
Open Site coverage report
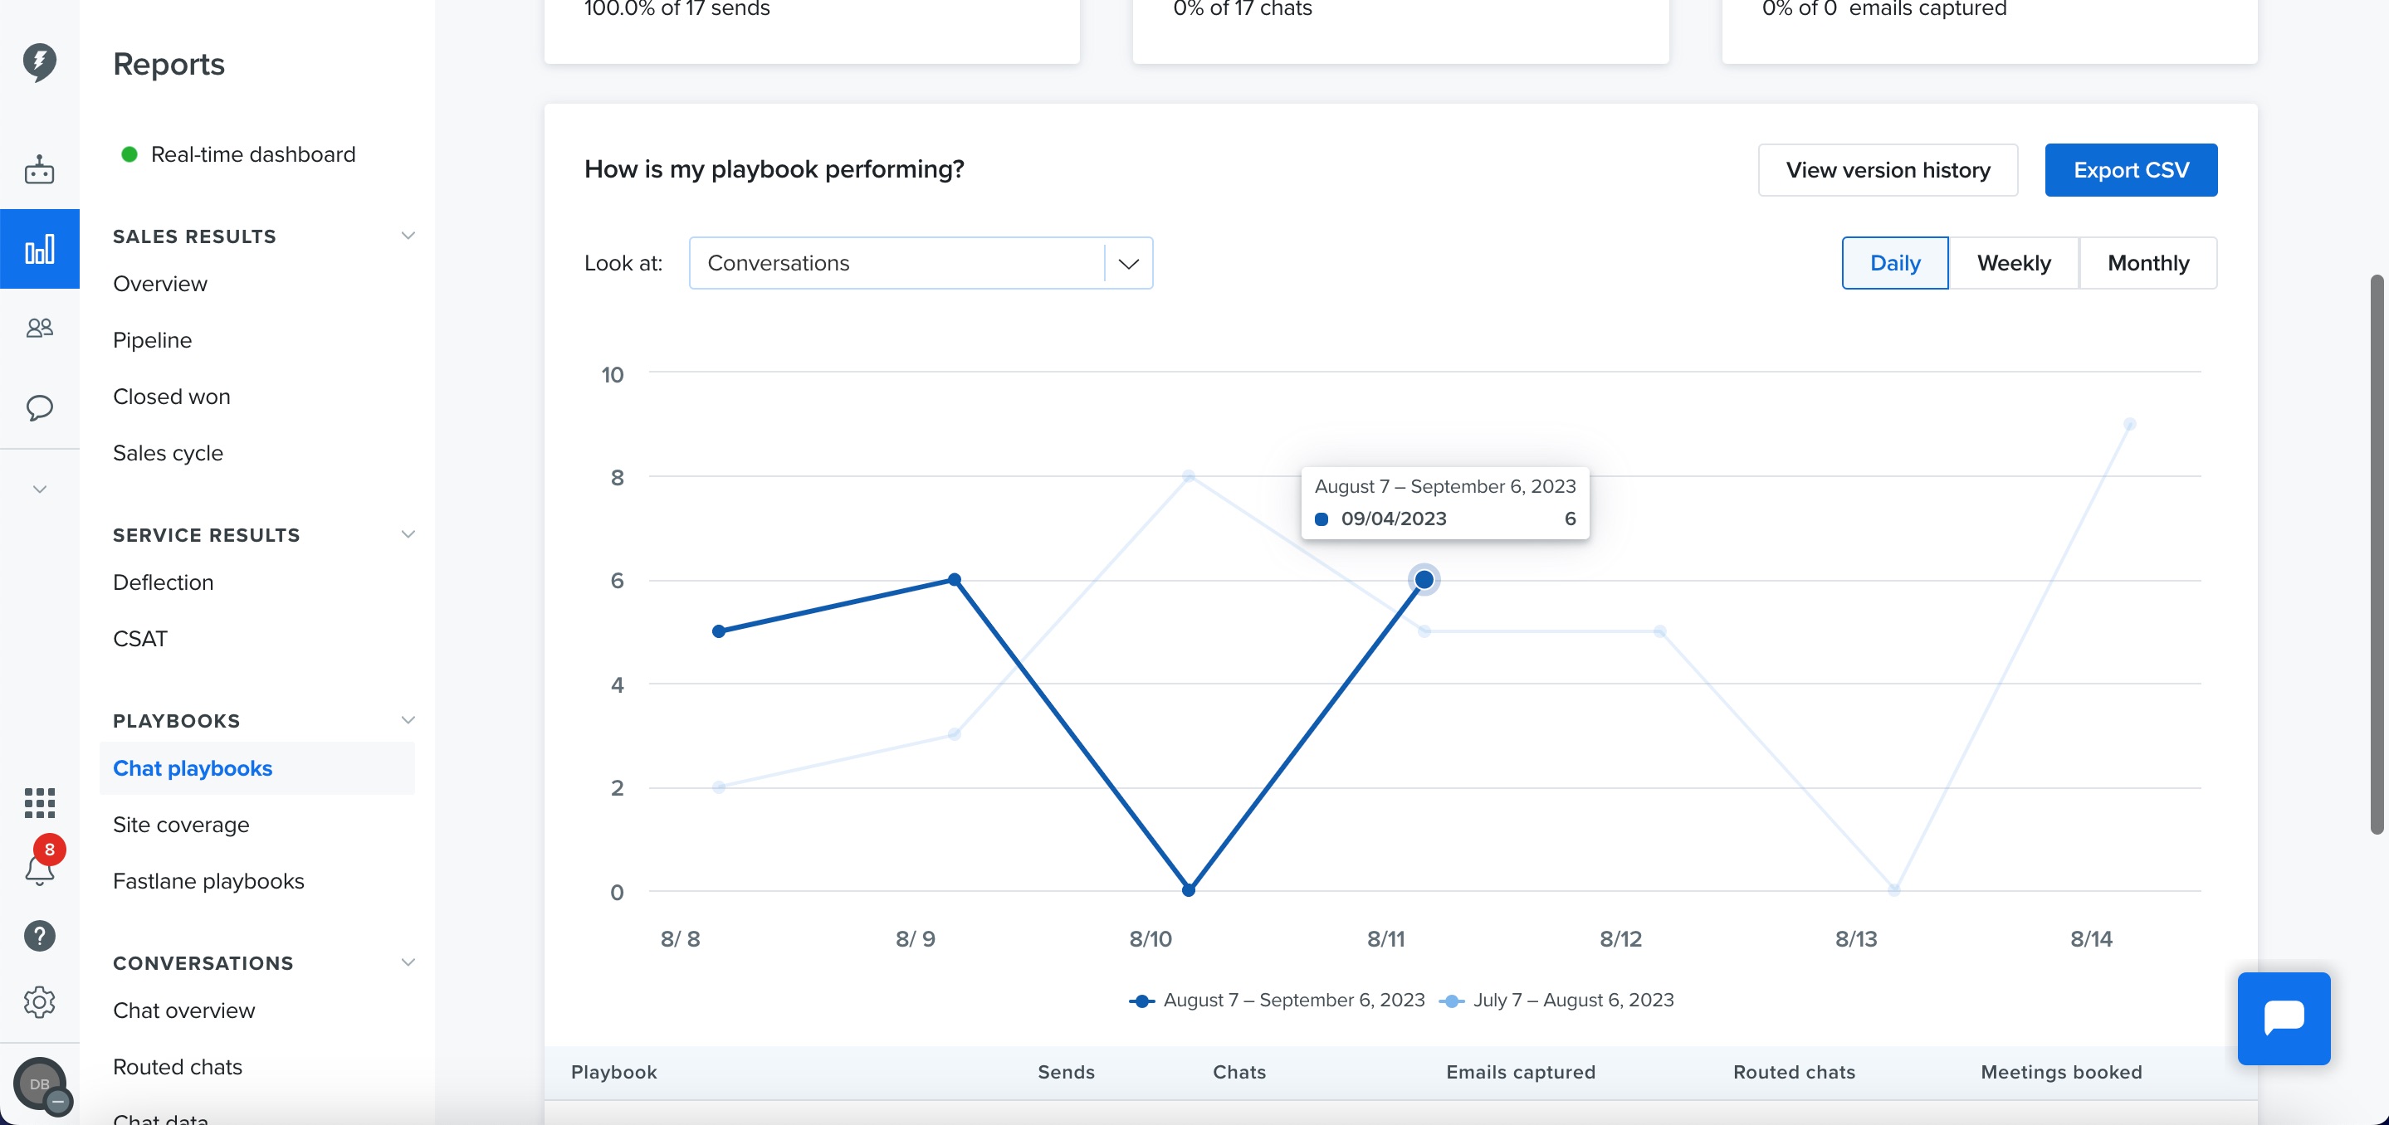(181, 825)
